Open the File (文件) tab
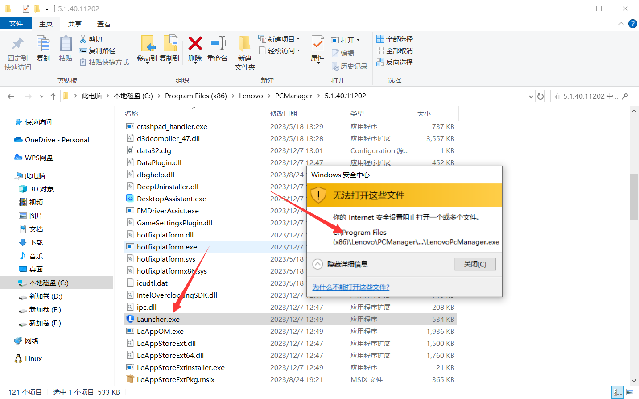Viewport: 639px width, 399px height. point(16,24)
